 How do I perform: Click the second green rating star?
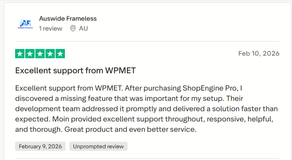[30, 54]
